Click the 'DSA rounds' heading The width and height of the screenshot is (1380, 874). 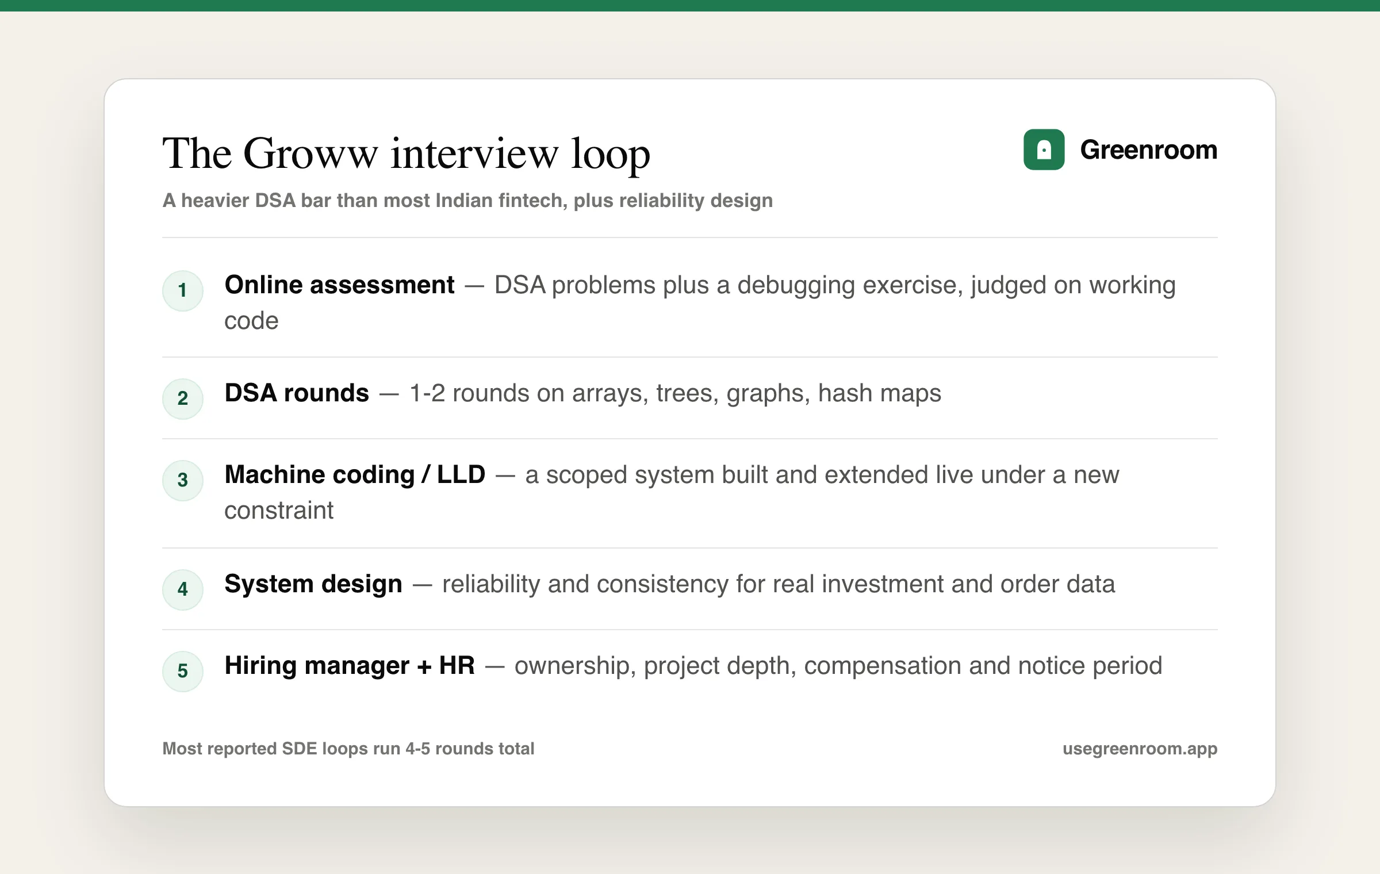297,393
